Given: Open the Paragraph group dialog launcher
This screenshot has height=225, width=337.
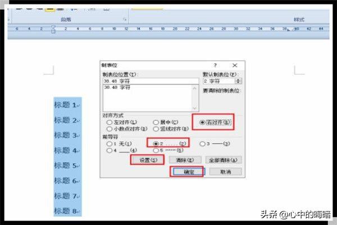Looking at the screenshot, I should 125,20.
